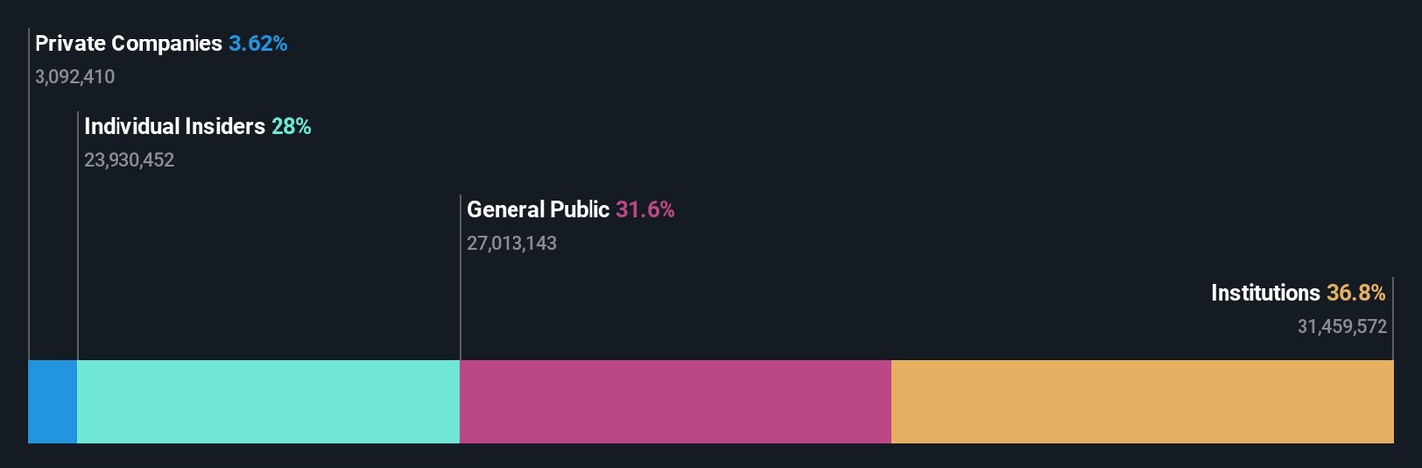Click share count 23,930,452
The height and width of the screenshot is (468, 1422).
(x=129, y=160)
